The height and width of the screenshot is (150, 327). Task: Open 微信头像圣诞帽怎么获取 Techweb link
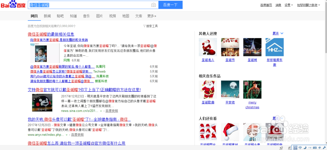pyautogui.click(x=61, y=71)
